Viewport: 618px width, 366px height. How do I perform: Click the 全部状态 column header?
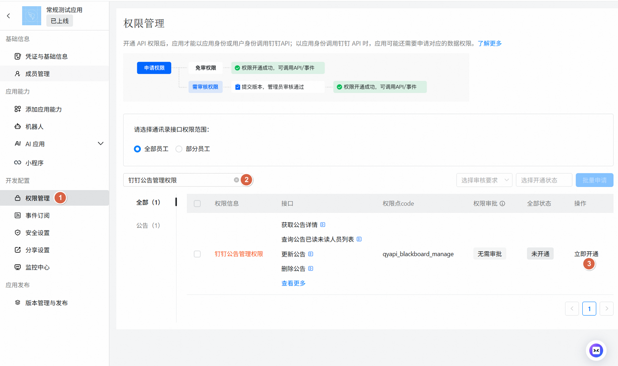pyautogui.click(x=539, y=204)
